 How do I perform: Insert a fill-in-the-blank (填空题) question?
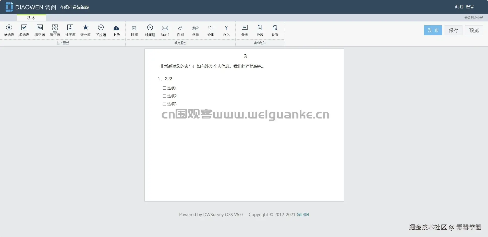point(40,30)
